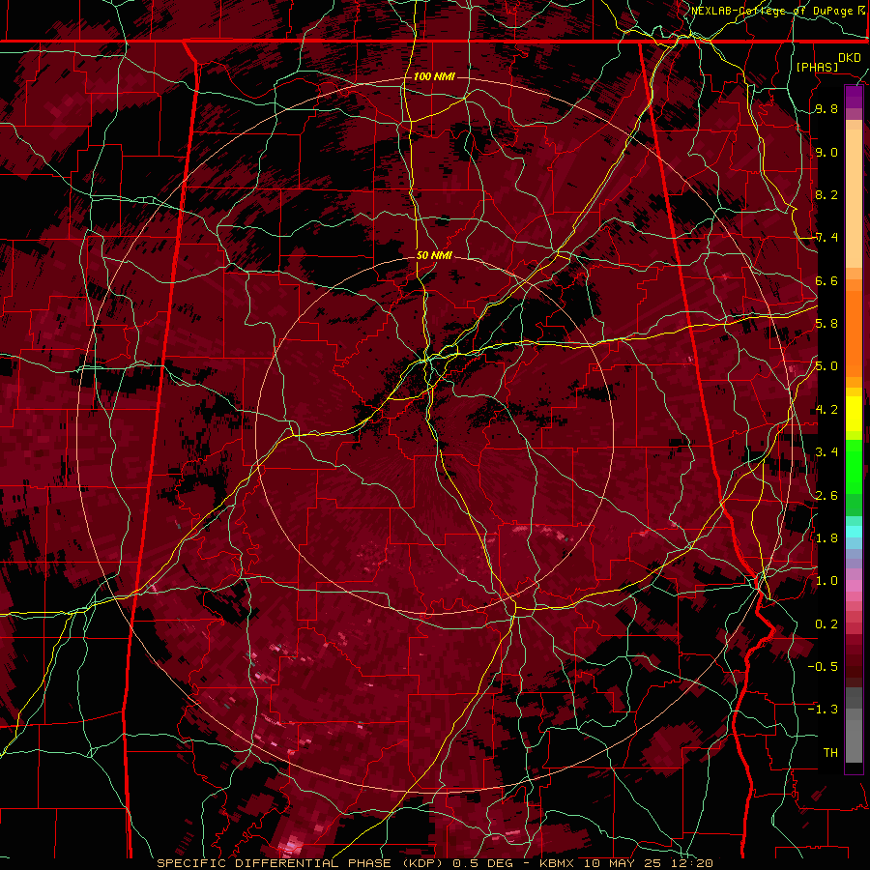Click the 5.8 scale value
The image size is (870, 870).
[826, 324]
